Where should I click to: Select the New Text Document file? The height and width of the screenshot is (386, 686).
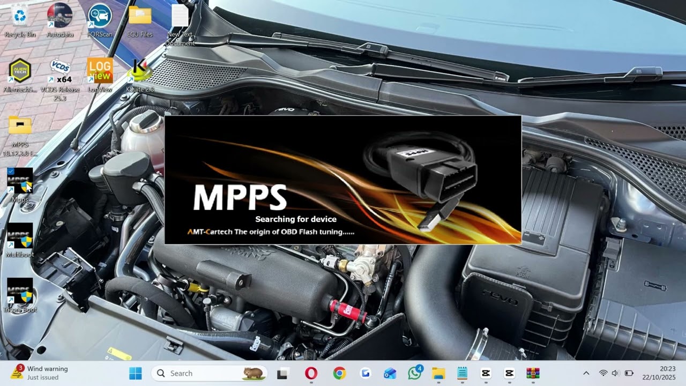point(180,24)
